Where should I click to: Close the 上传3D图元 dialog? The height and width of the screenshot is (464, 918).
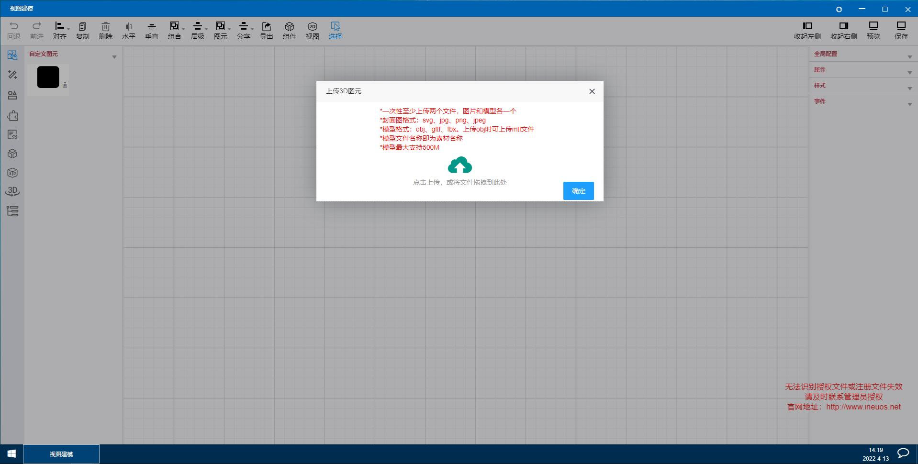coord(592,91)
